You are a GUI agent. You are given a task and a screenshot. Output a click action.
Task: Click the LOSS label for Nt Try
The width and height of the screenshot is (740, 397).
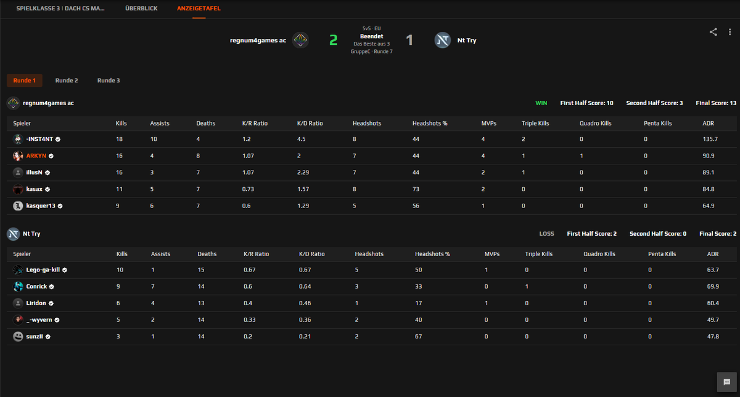[547, 234]
